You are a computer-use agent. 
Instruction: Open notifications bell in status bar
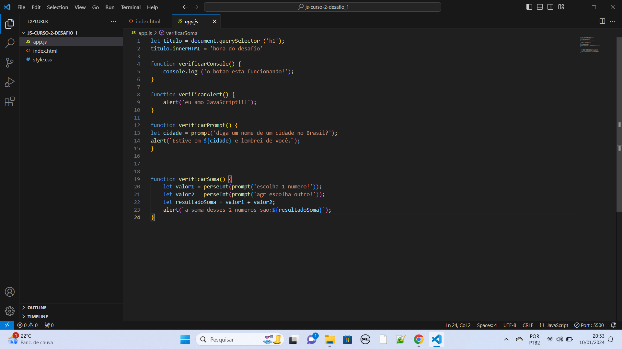tap(613, 325)
